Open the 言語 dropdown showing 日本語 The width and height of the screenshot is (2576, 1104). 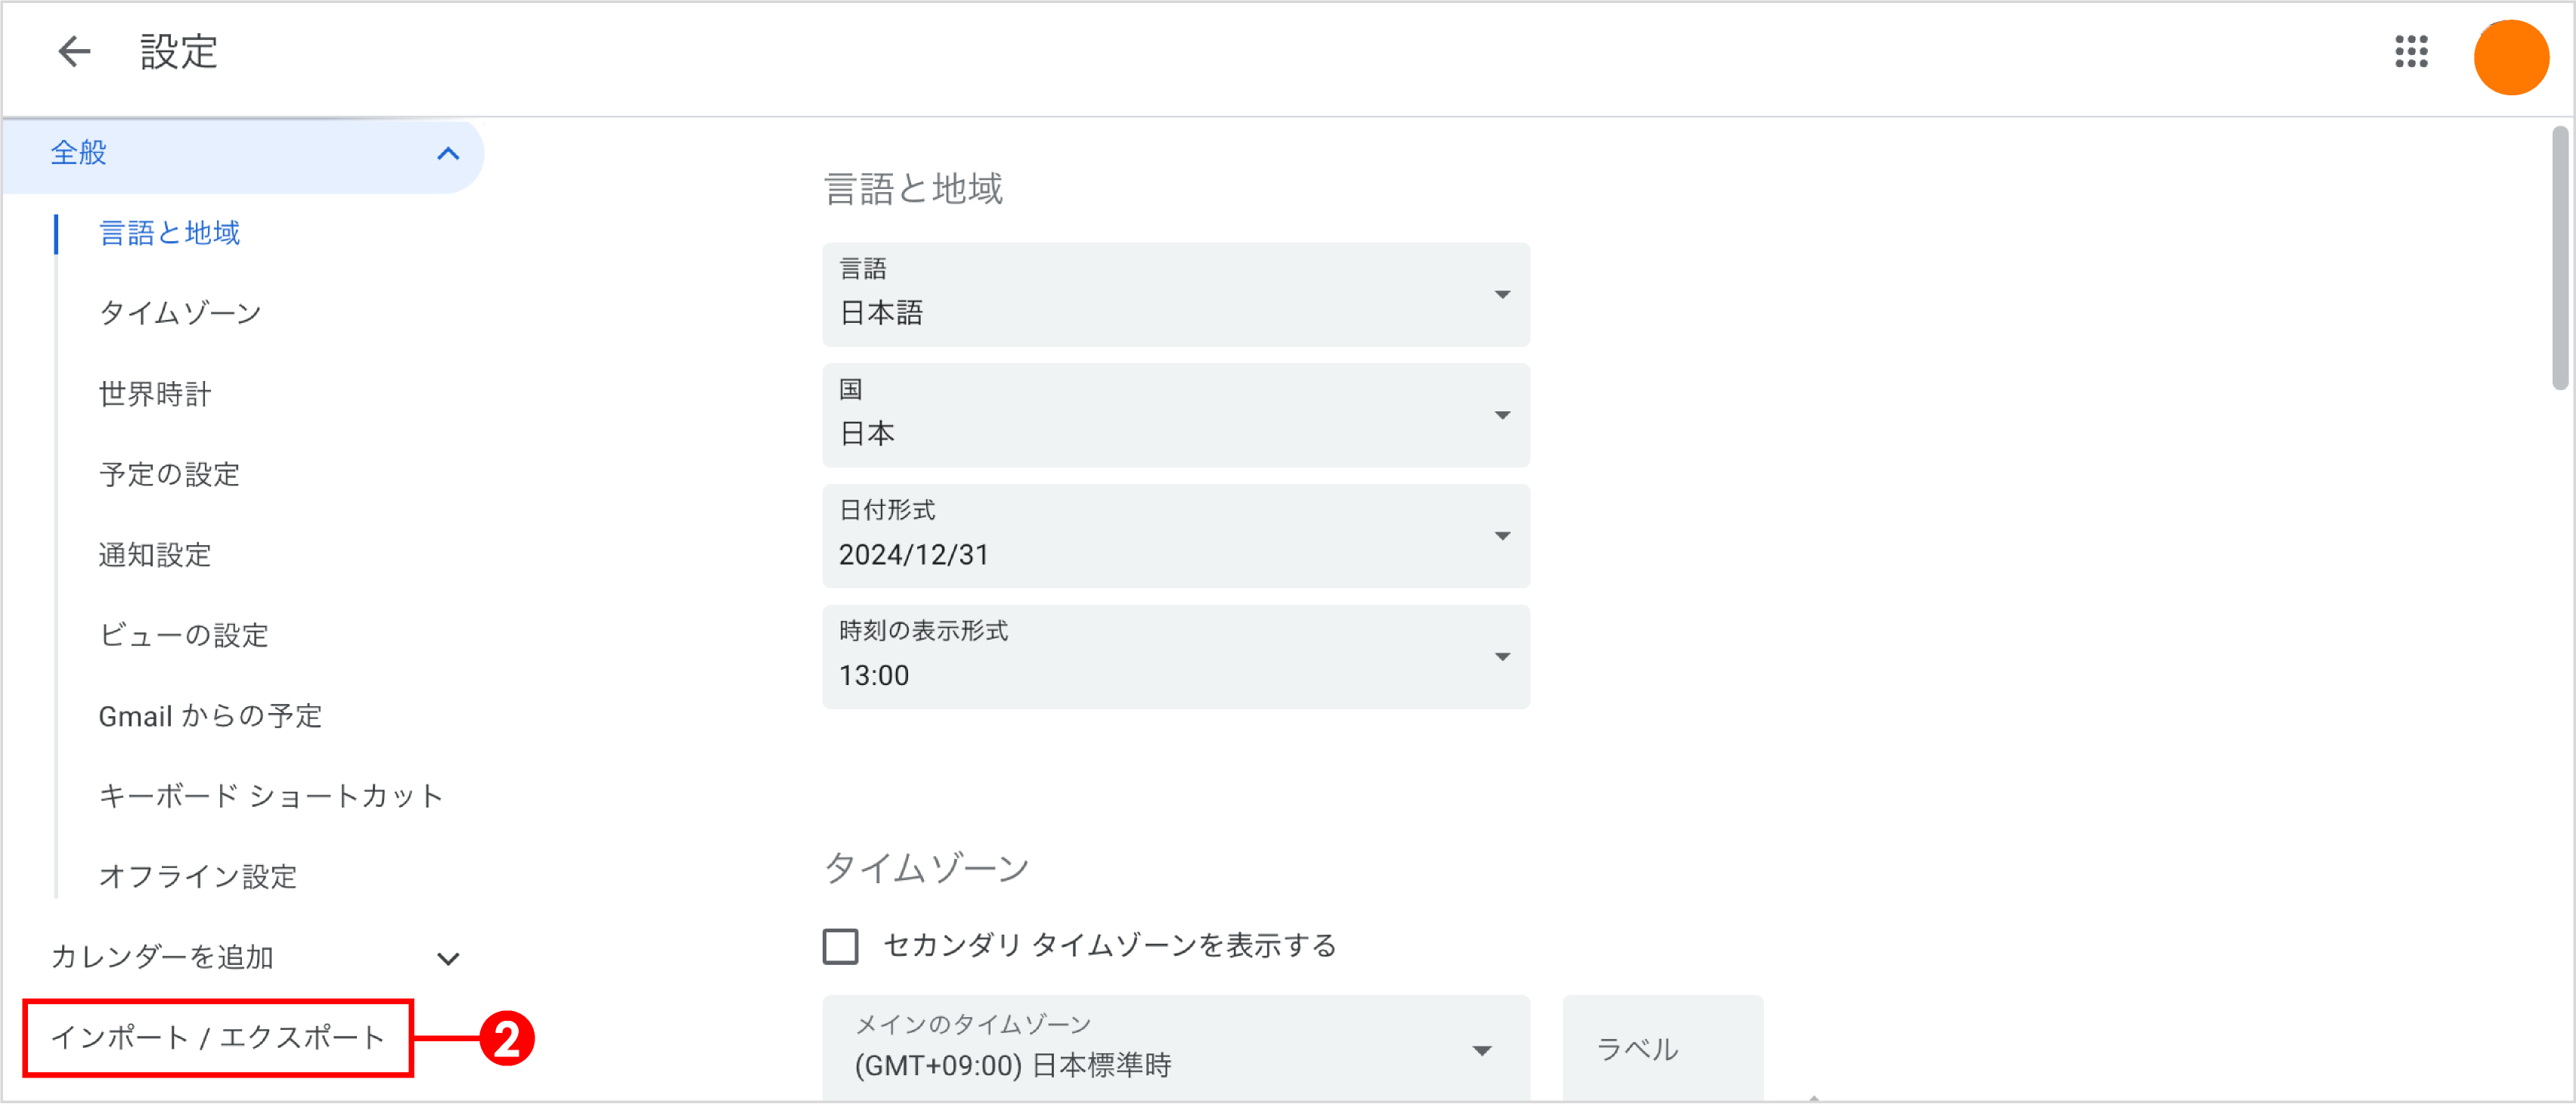(1175, 295)
